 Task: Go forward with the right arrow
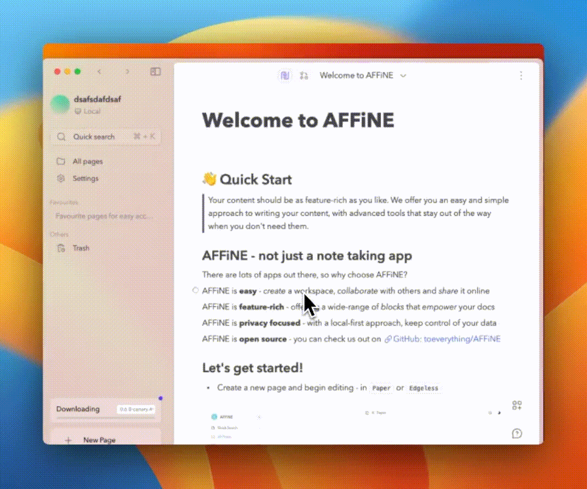pos(128,71)
